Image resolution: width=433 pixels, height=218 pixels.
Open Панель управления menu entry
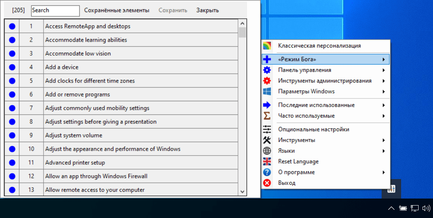coord(326,70)
